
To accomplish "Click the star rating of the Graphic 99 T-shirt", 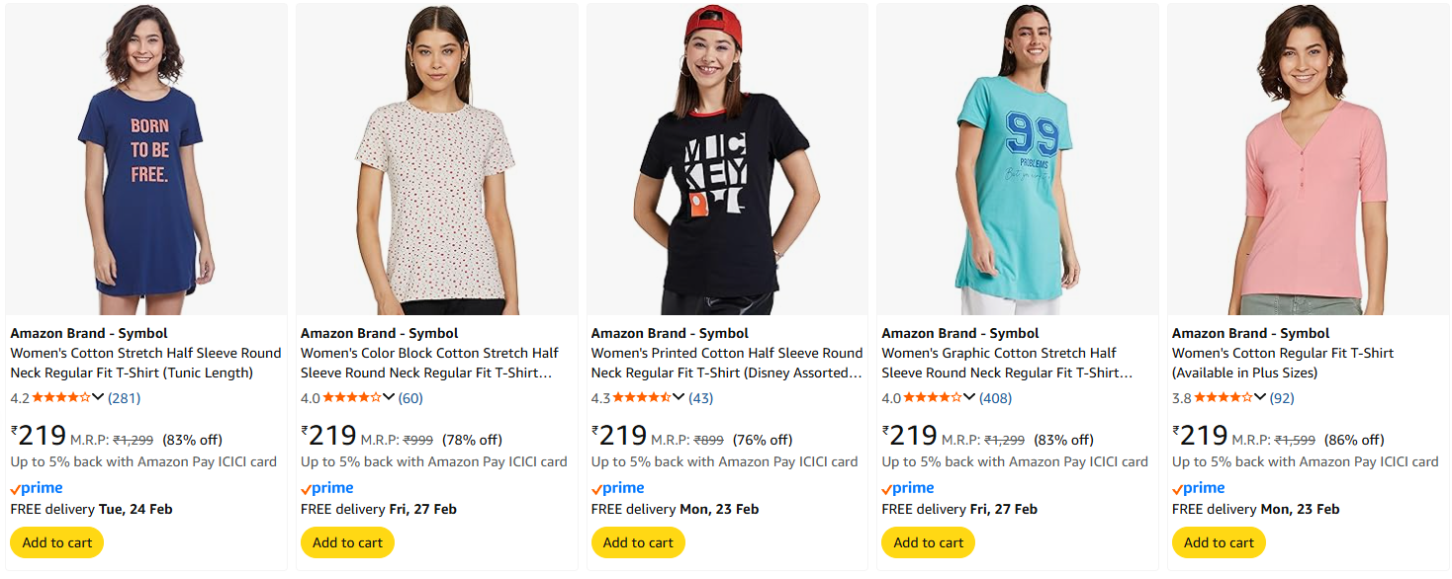I will pyautogui.click(x=935, y=398).
